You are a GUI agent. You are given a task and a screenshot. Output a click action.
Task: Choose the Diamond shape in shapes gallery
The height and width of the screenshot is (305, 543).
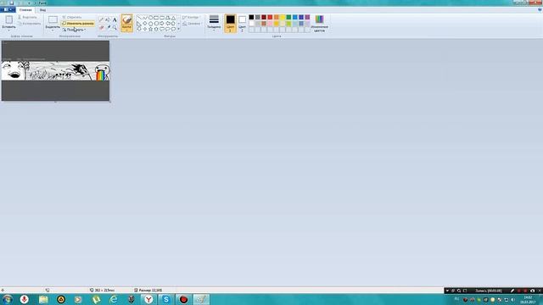[x=145, y=24]
